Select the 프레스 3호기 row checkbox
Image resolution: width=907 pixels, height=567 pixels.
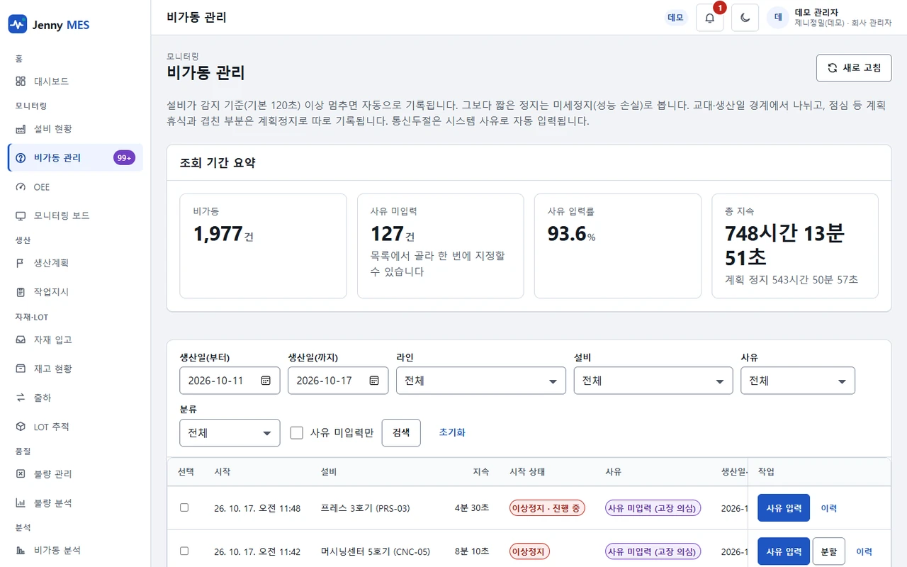coord(184,507)
